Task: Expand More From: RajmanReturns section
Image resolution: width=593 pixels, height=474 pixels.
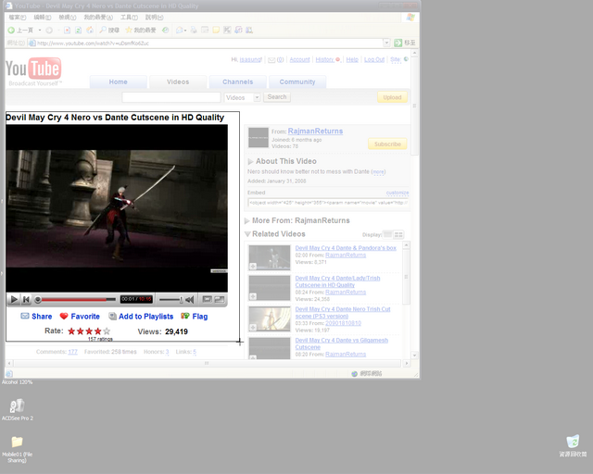Action: (x=247, y=220)
